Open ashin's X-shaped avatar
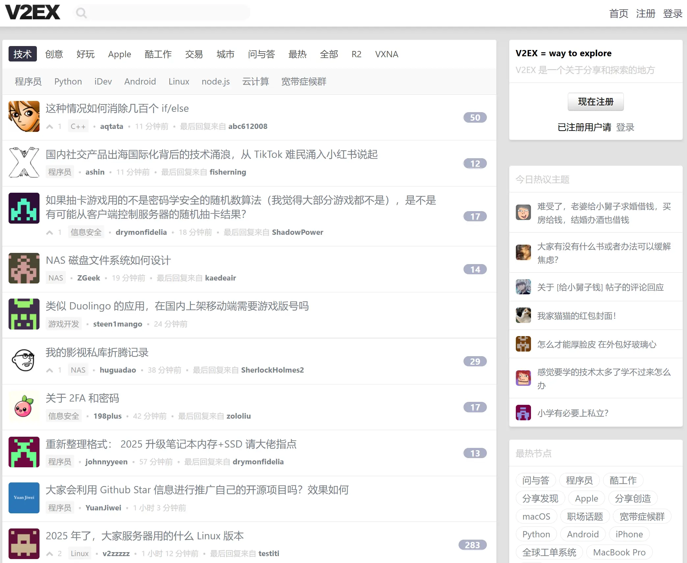The width and height of the screenshot is (687, 563). [24, 162]
